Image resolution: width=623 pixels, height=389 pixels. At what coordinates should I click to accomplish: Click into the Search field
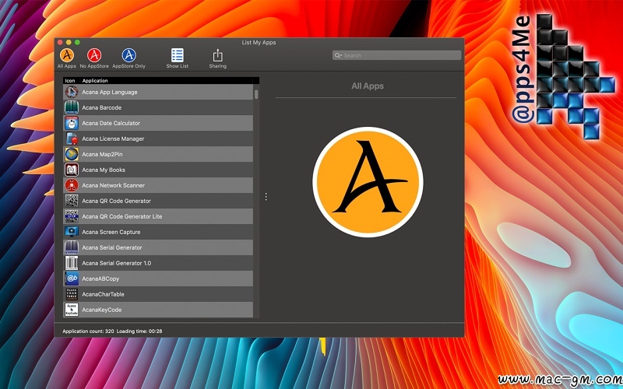[x=396, y=55]
